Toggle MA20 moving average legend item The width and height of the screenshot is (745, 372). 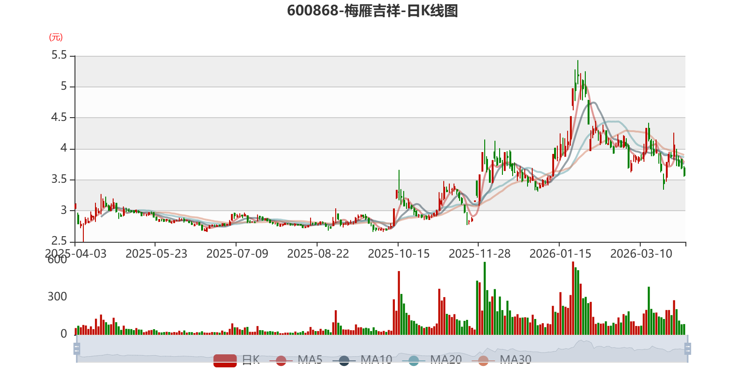tap(432, 360)
